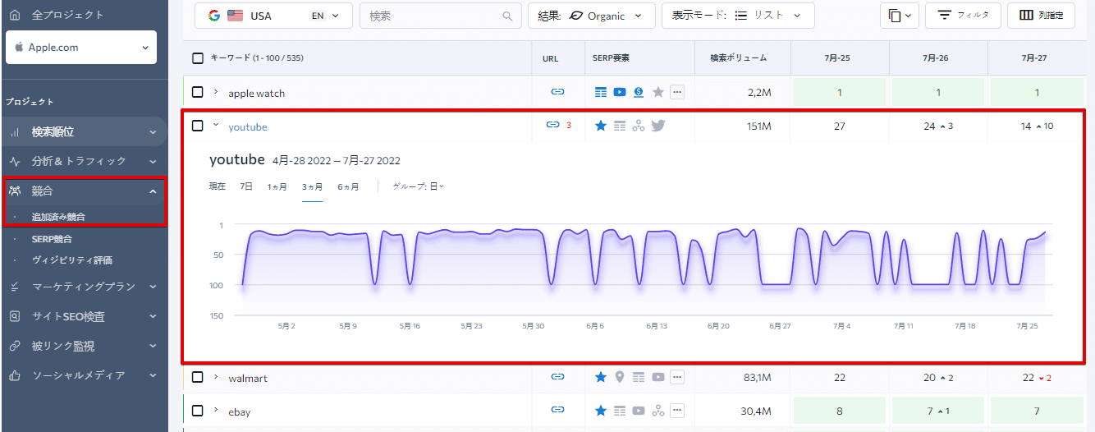Collapse the youtube keyword row
The height and width of the screenshot is (432, 1095).
[216, 126]
